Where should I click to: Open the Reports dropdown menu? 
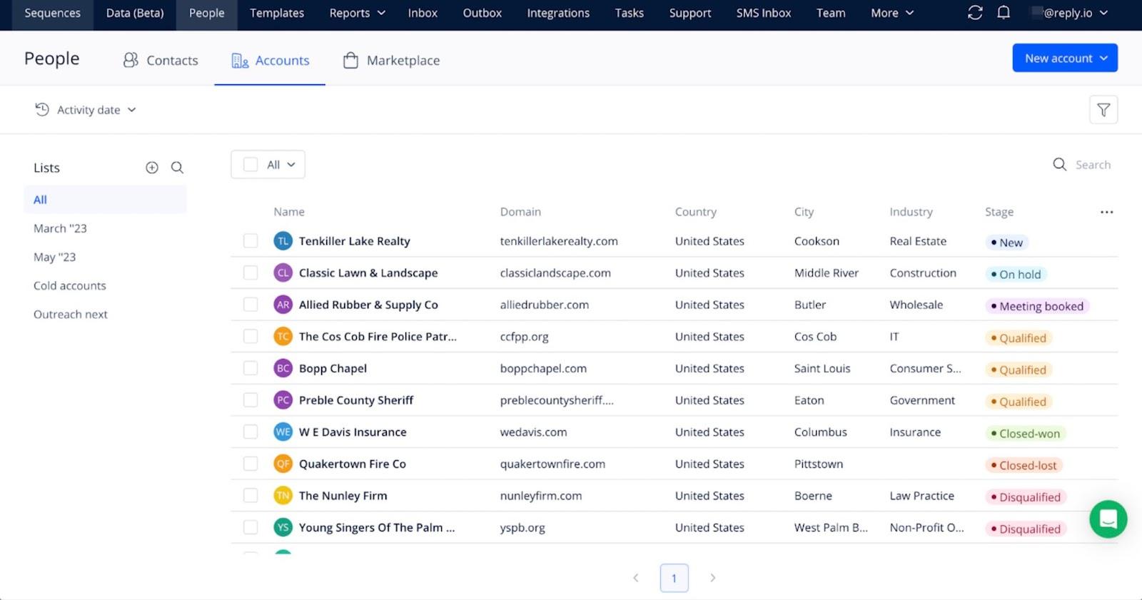coord(357,13)
